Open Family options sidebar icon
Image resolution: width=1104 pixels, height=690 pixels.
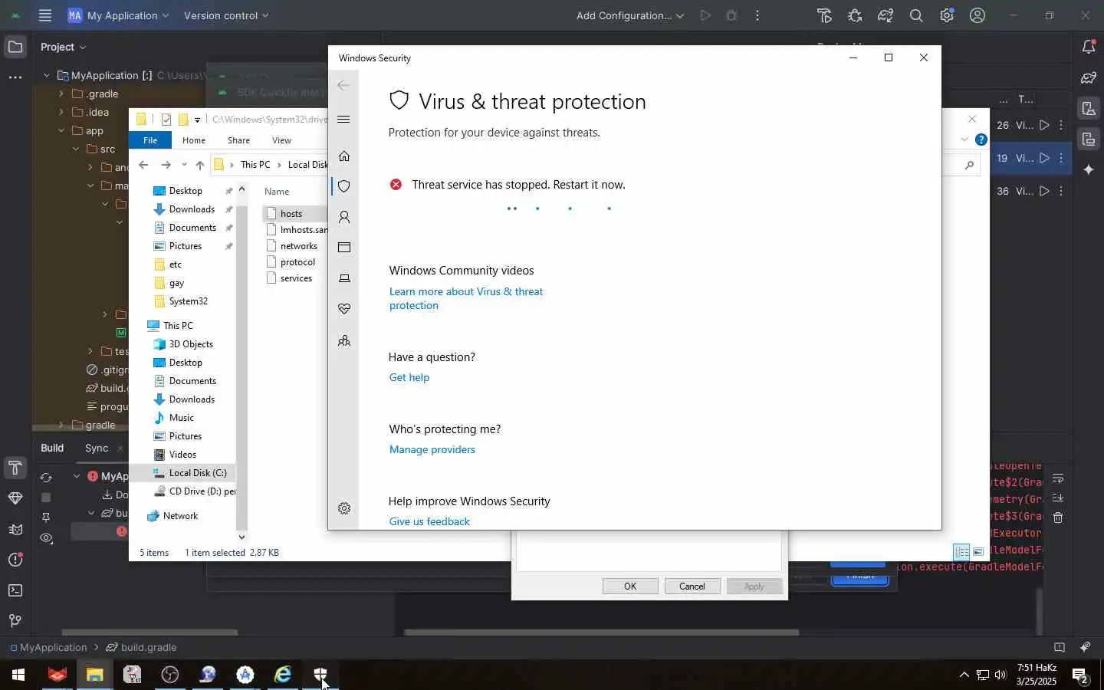(x=344, y=341)
